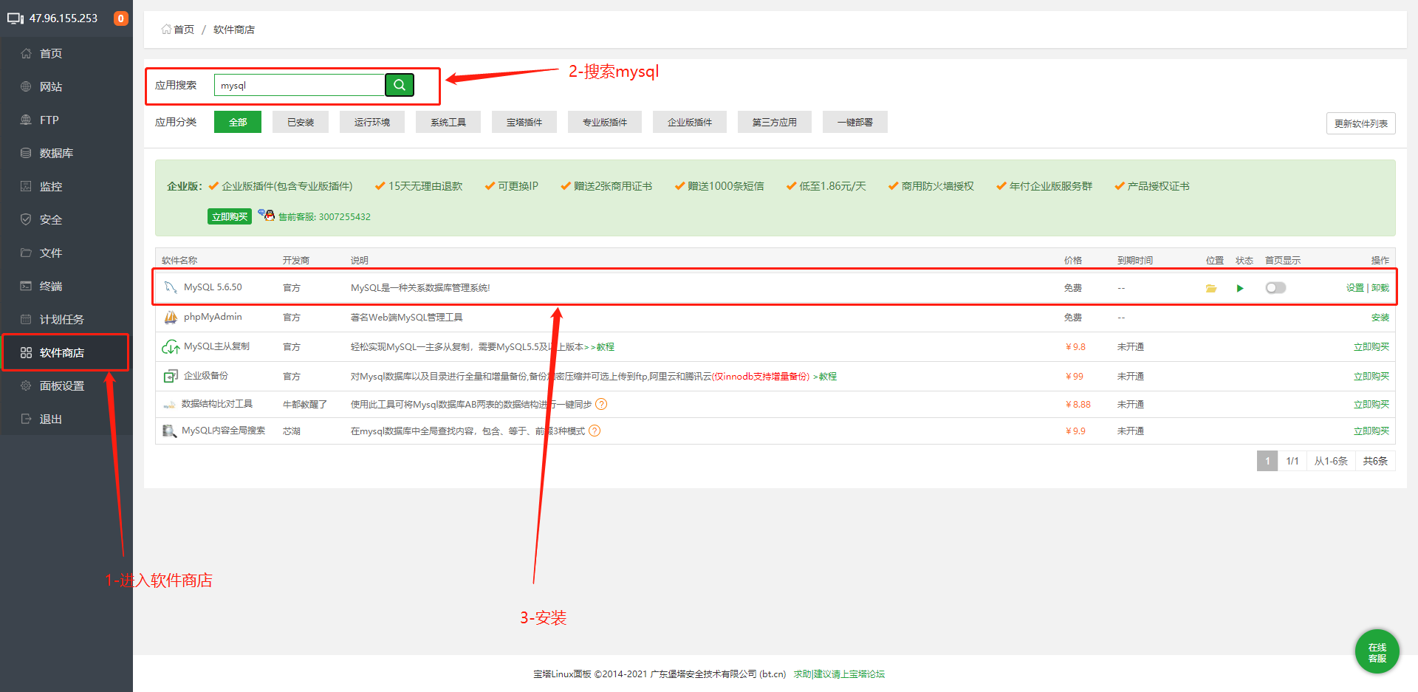Click the 数据结构比对工具 plugin icon
Screen dimensions: 1418x692
169,405
